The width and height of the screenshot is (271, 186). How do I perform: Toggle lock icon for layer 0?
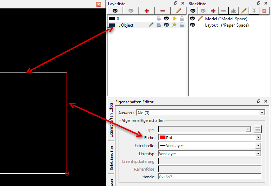(182, 19)
